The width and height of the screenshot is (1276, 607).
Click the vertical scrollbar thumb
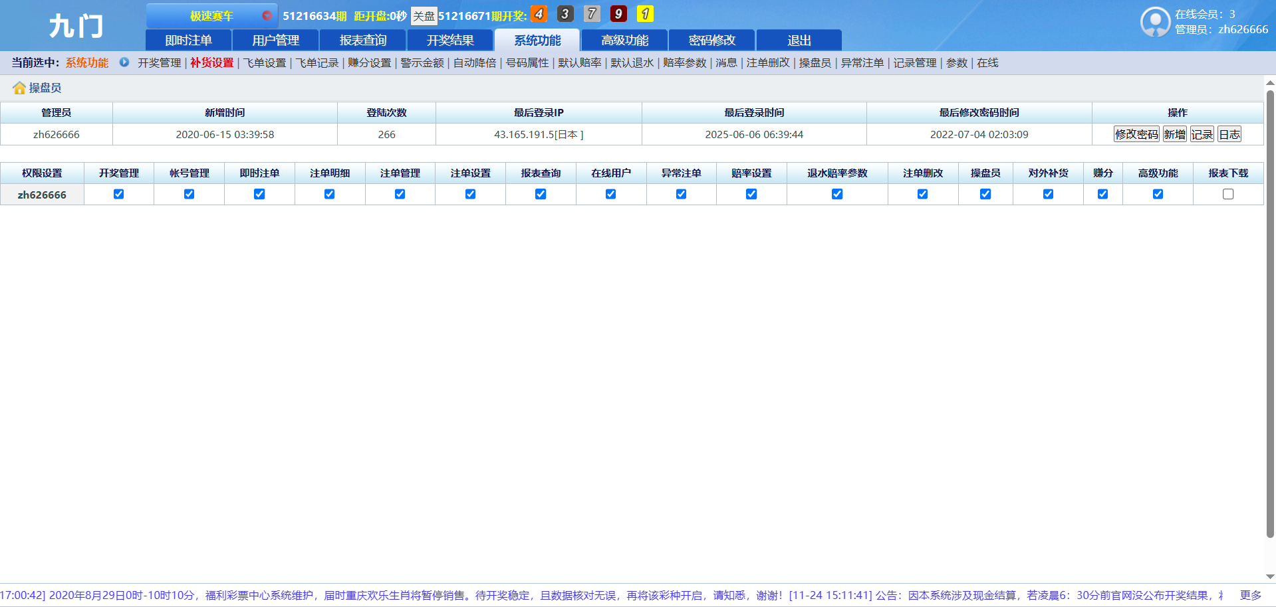(1270, 313)
